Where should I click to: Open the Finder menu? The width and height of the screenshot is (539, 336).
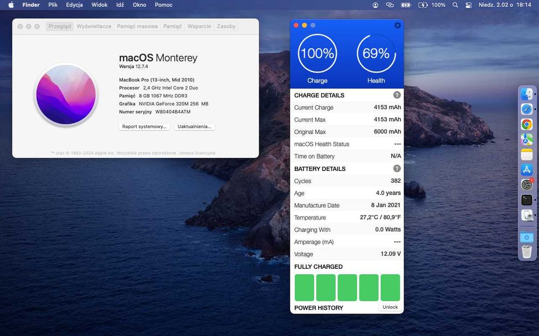coord(31,5)
